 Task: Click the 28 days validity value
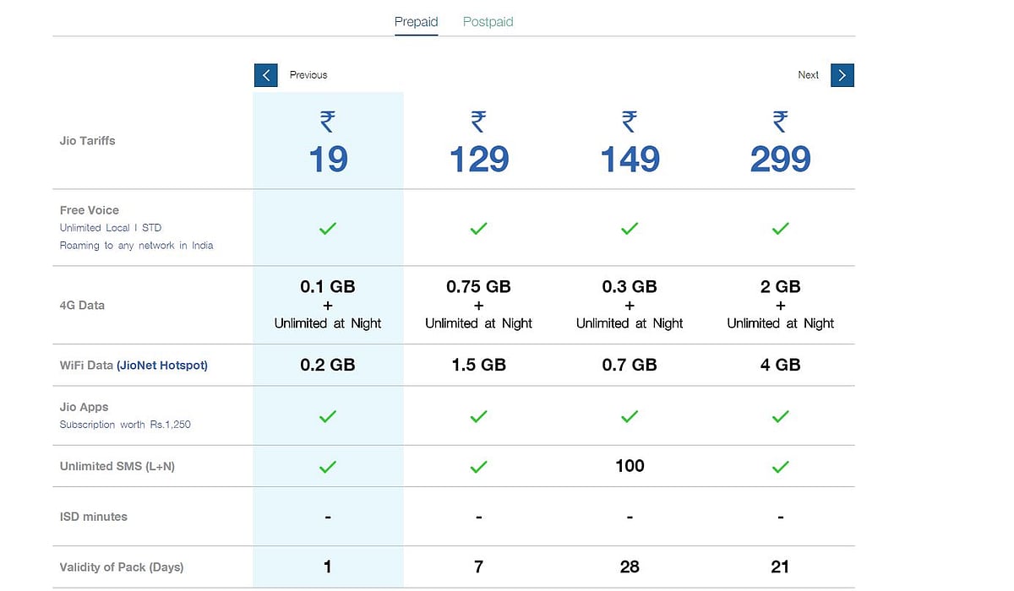(x=630, y=567)
